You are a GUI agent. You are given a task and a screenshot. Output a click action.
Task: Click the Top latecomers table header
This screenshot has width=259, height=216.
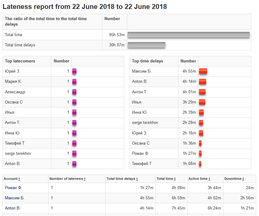(20, 61)
